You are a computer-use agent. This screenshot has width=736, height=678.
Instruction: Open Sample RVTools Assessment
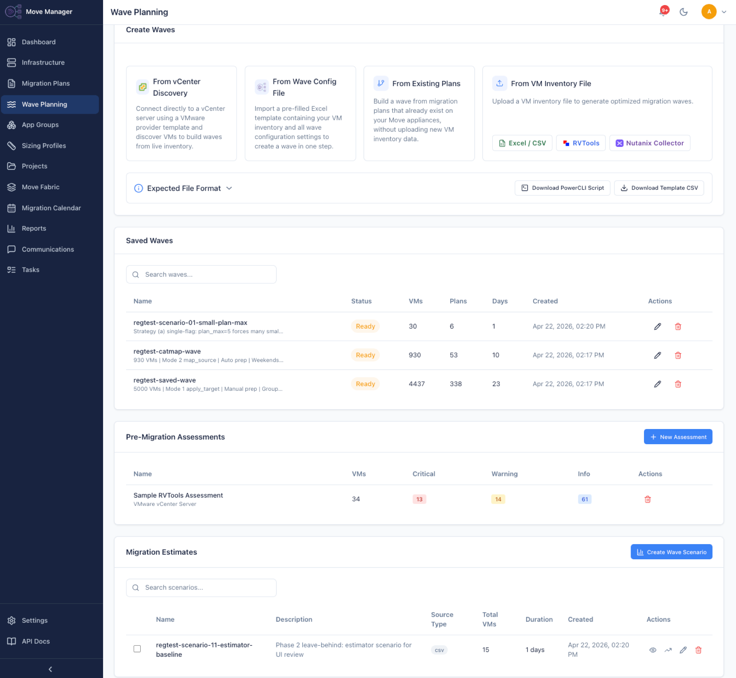point(178,495)
